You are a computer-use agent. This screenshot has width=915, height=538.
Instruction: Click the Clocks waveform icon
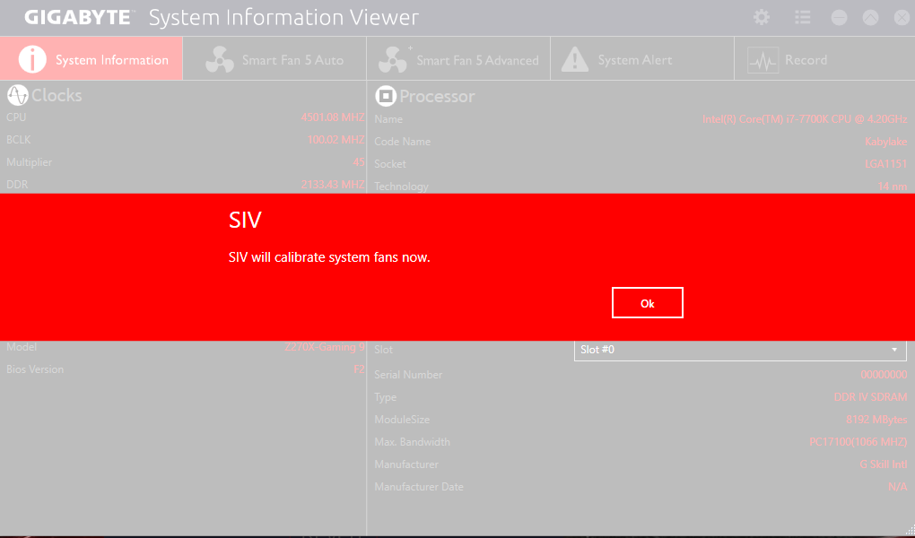pyautogui.click(x=18, y=95)
